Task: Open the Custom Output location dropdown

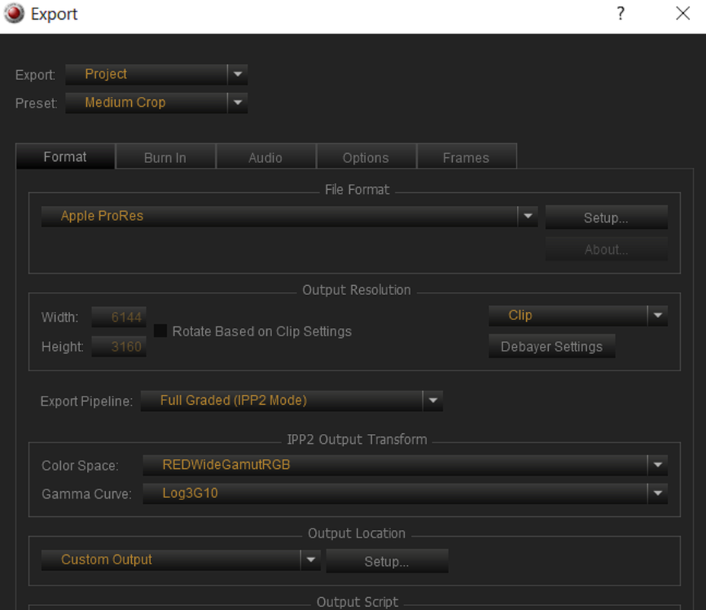Action: coord(181,560)
